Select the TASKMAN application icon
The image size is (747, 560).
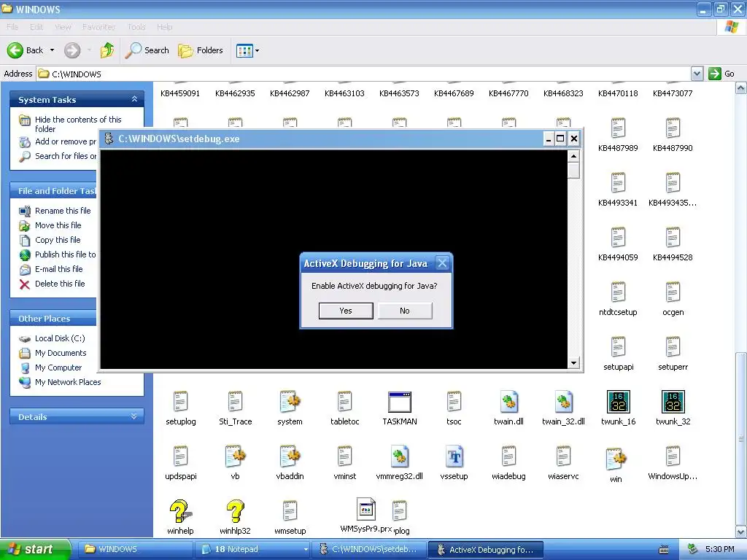point(399,402)
